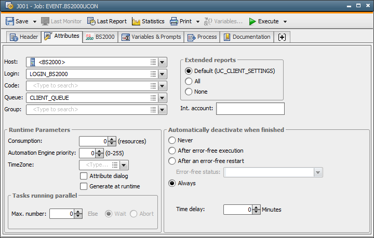Viewport: 374px width, 238px height.
Task: Click the Print printer icon
Action: [174, 21]
